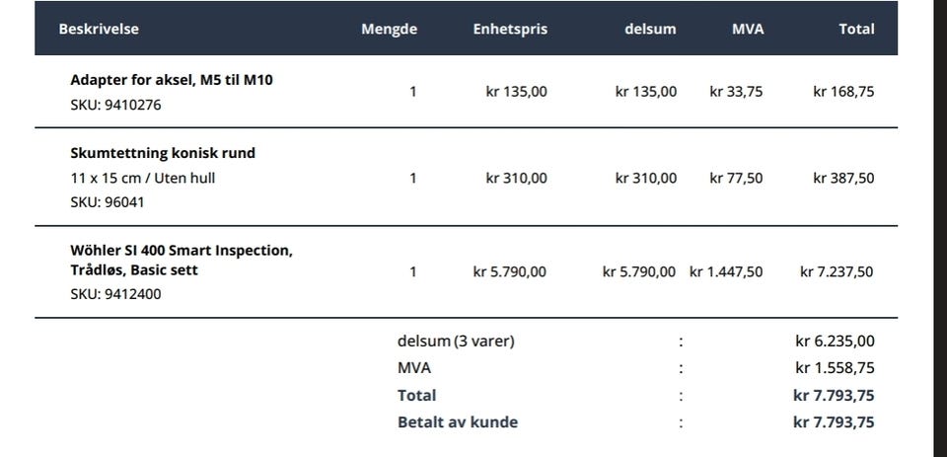Click the bold Total amount kr 7.793,75

click(834, 396)
